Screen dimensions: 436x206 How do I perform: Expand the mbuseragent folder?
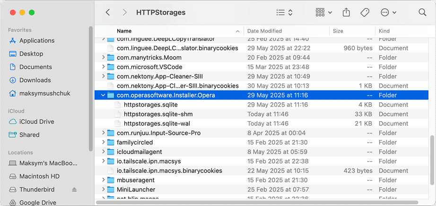(x=103, y=180)
